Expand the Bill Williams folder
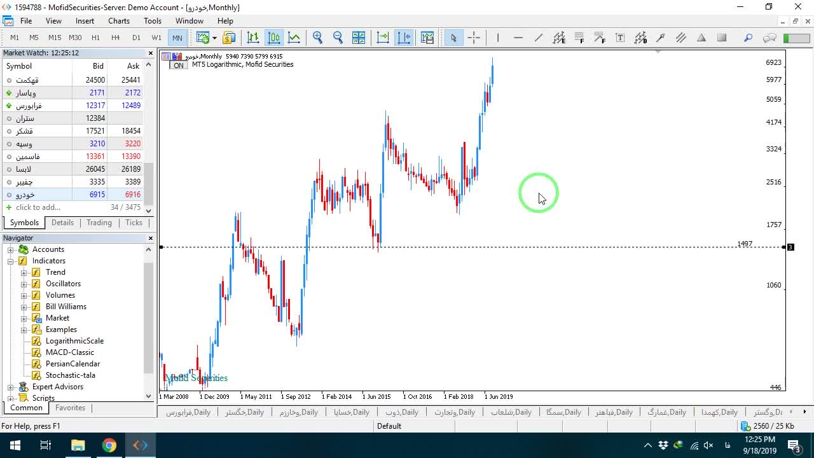Image resolution: width=814 pixels, height=458 pixels. click(24, 307)
